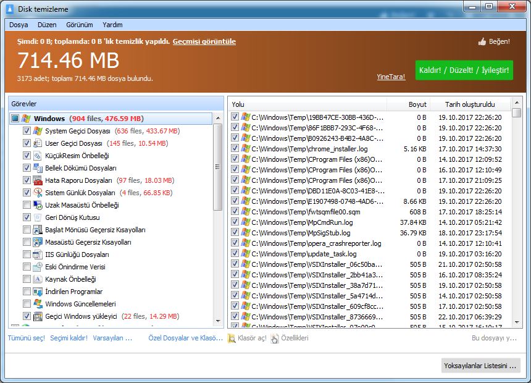Uncheck System Geçici Dosyası checkbox
Screen dimensions: 531x383
pyautogui.click(x=27, y=131)
